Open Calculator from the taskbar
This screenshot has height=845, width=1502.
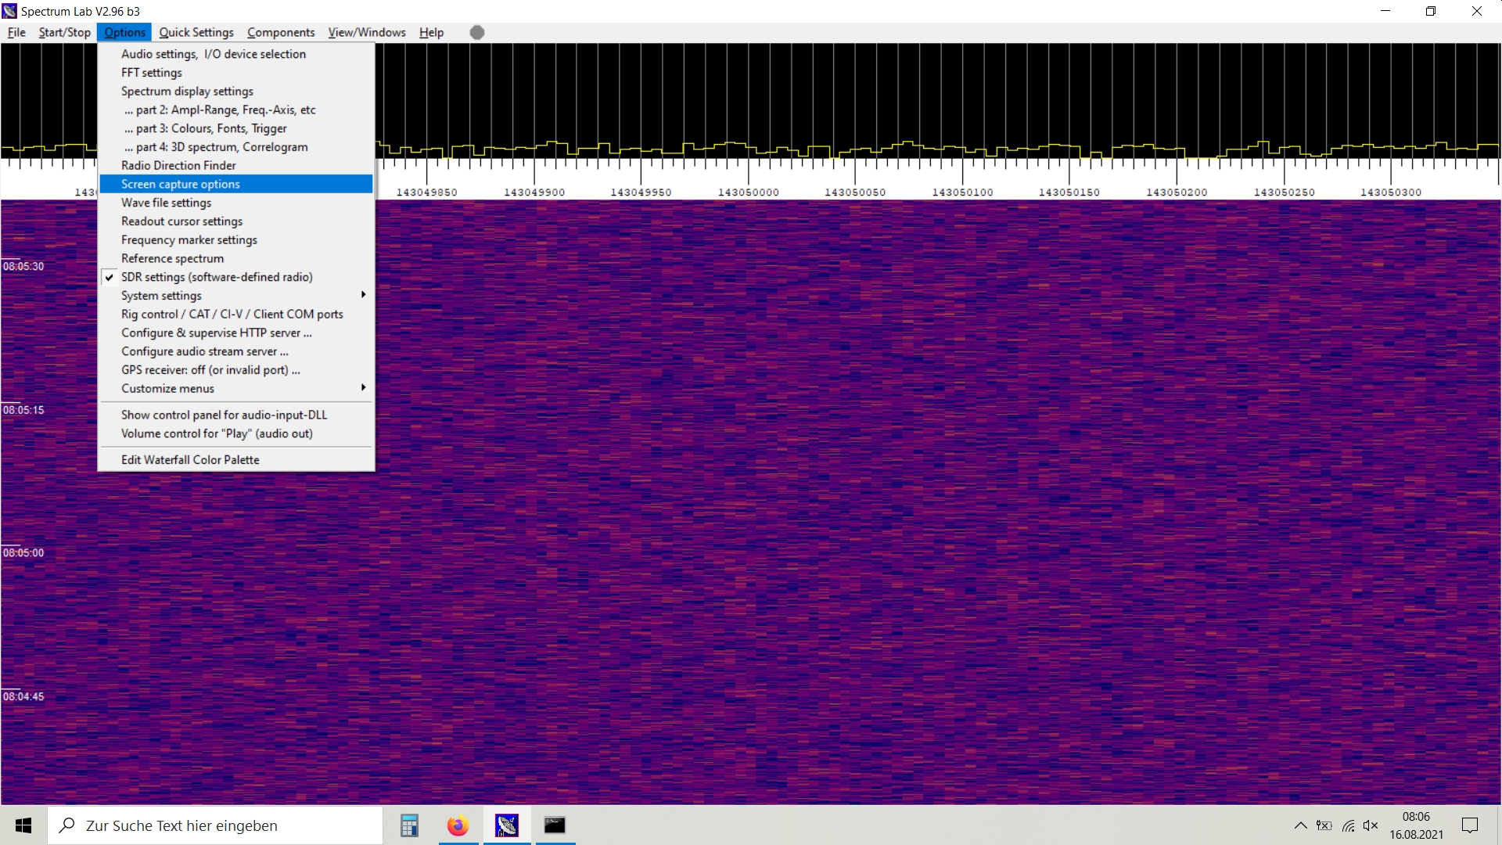coord(409,825)
